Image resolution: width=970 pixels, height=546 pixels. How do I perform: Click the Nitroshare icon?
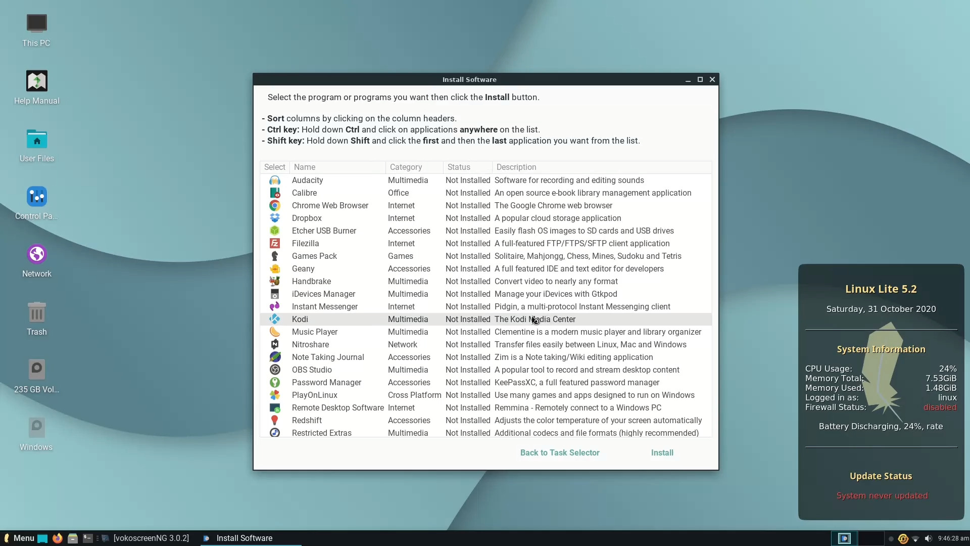[x=275, y=345]
